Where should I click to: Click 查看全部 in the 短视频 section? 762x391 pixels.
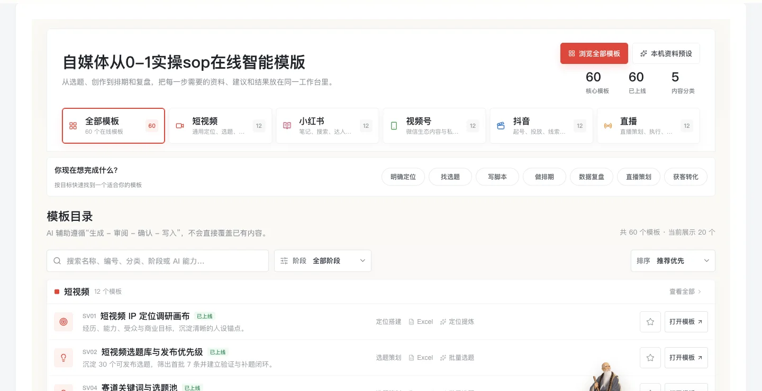(685, 292)
